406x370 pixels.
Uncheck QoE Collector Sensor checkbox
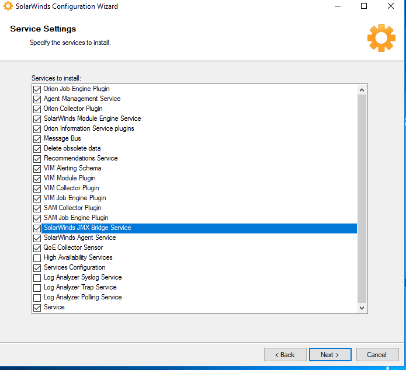coord(37,248)
